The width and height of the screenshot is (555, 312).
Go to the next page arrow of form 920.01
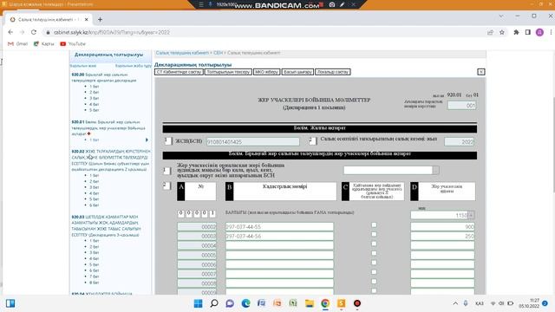[147, 140]
